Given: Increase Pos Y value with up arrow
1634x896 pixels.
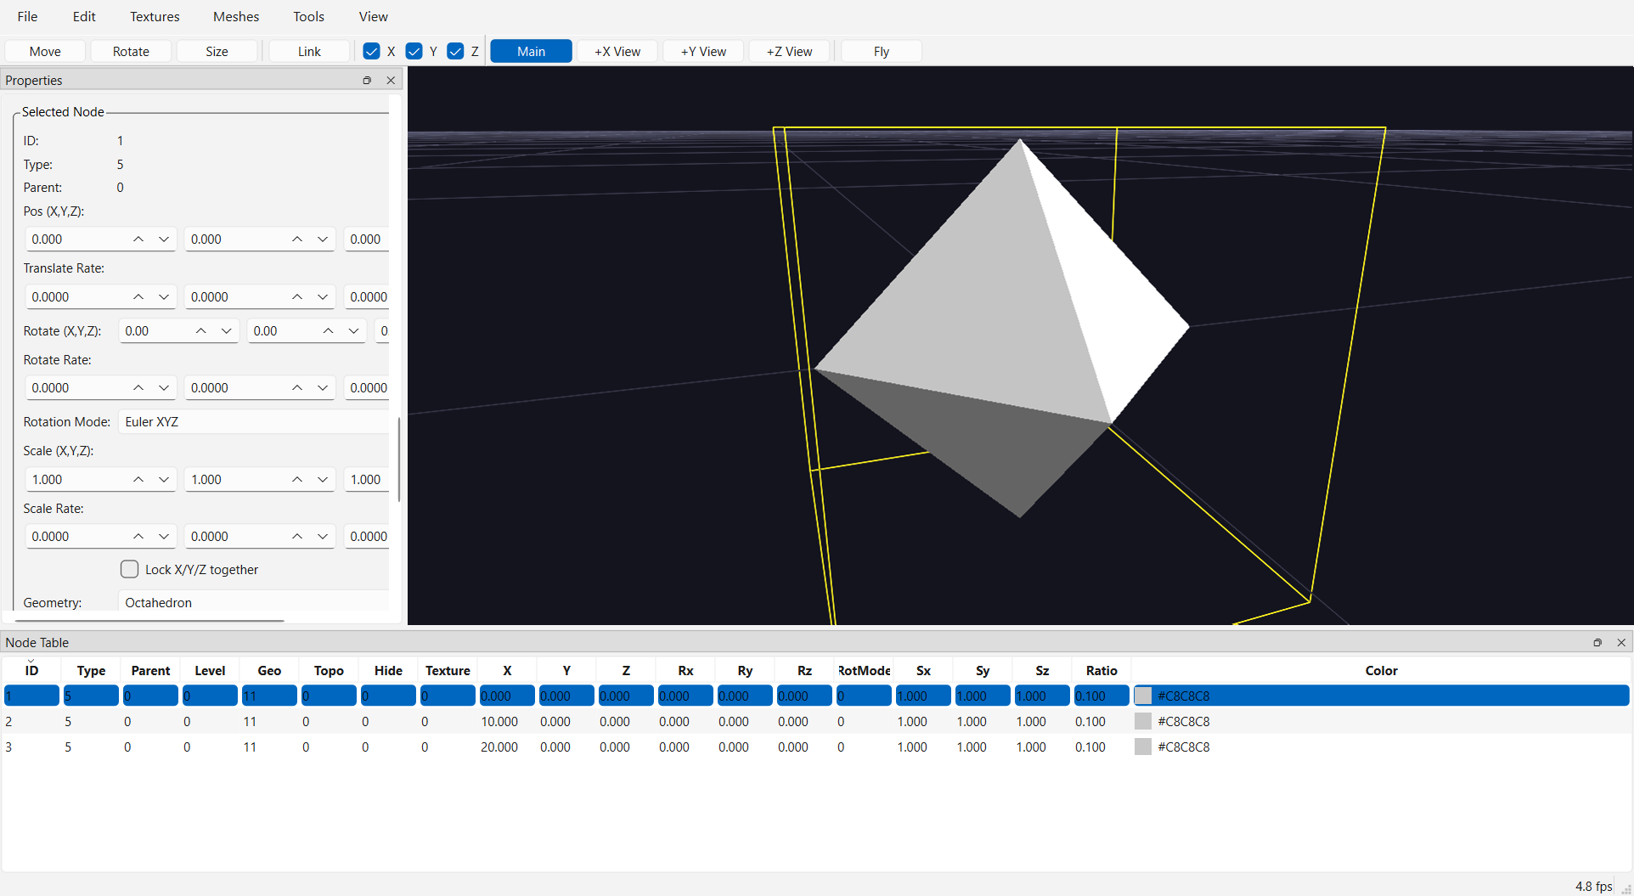Looking at the screenshot, I should 297,239.
